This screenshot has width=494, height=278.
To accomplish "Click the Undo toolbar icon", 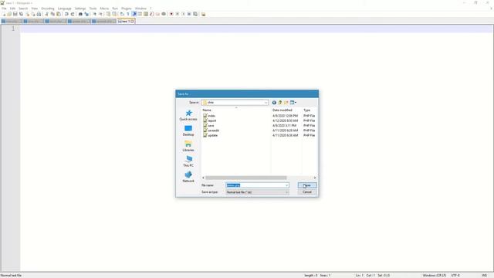I will (66, 14).
